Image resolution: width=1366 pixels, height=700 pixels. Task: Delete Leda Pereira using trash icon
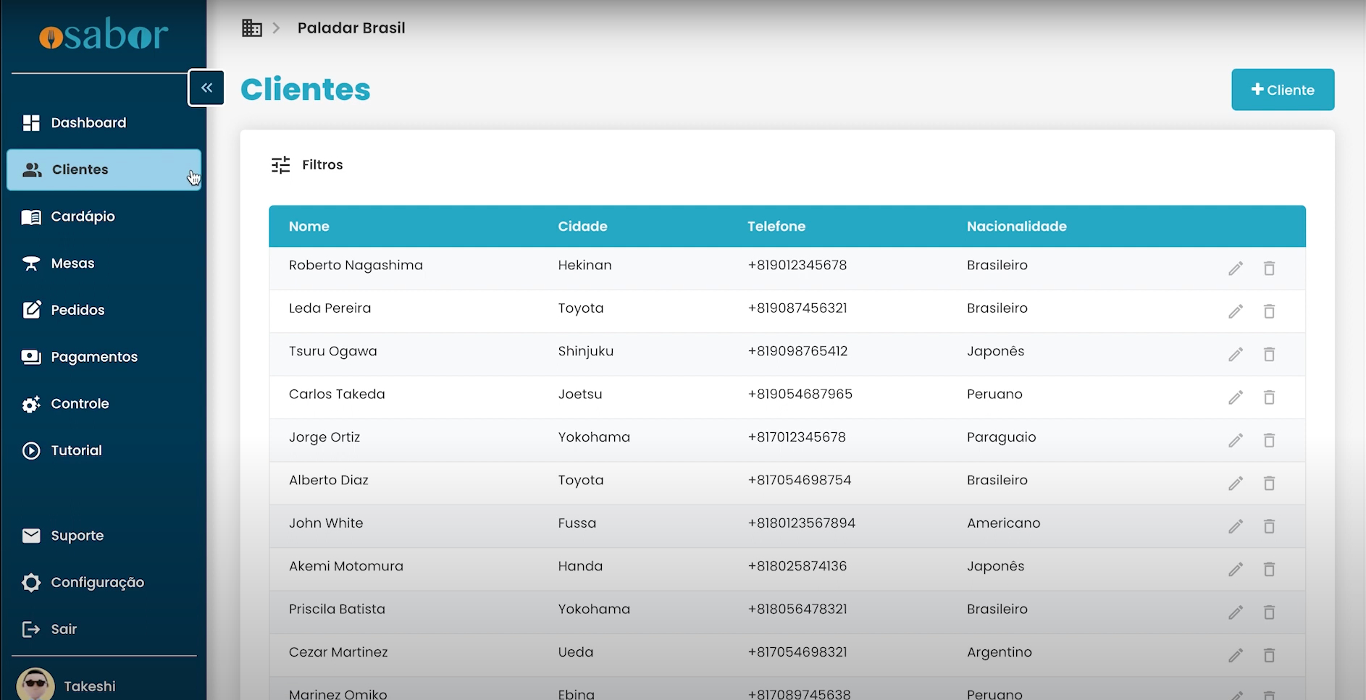pos(1269,311)
